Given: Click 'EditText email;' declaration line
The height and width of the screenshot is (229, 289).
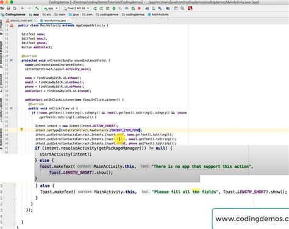Looking at the screenshot, I should click(x=34, y=38).
